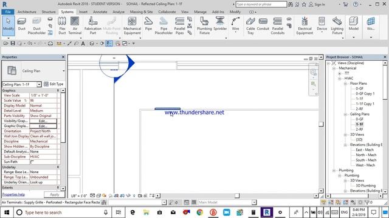Open the 3D Plumbing view
The width and height of the screenshot is (389, 218).
click(x=365, y=186)
